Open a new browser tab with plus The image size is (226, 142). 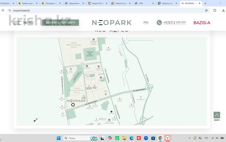click(205, 3)
